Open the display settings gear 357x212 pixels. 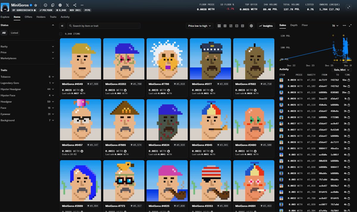(x=251, y=26)
